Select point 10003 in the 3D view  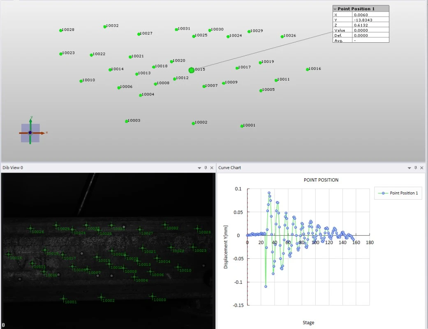tap(126, 121)
